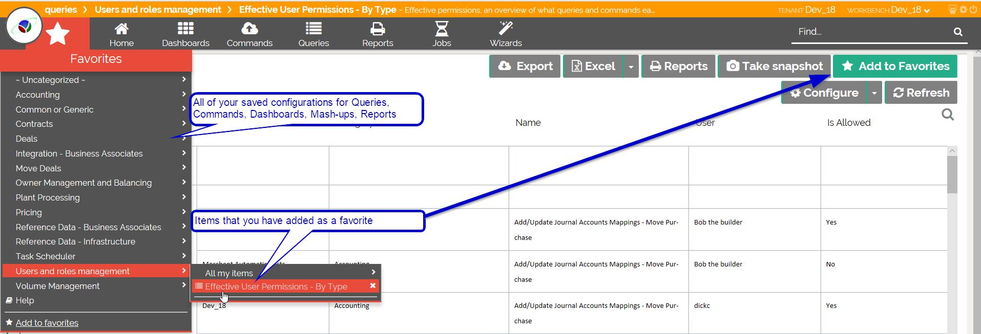This screenshot has width=981, height=334.
Task: Expand the Workbench Dev_18 selector
Action: point(911,10)
